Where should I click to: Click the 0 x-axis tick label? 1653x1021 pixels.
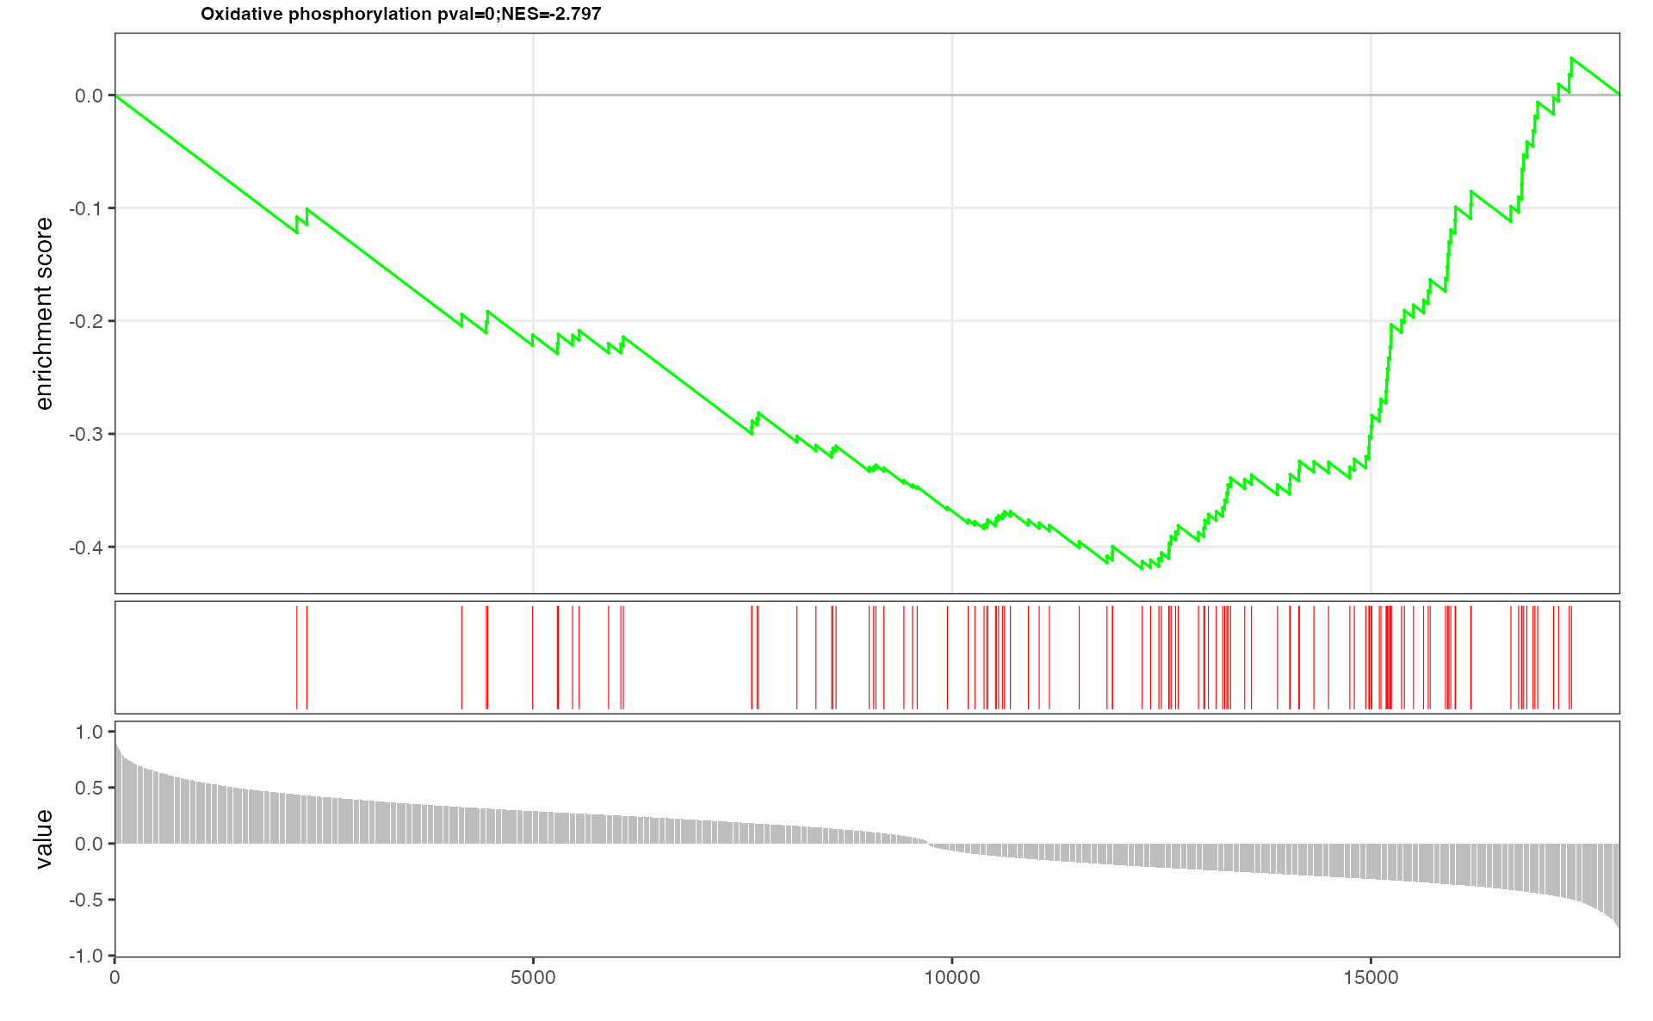[115, 978]
